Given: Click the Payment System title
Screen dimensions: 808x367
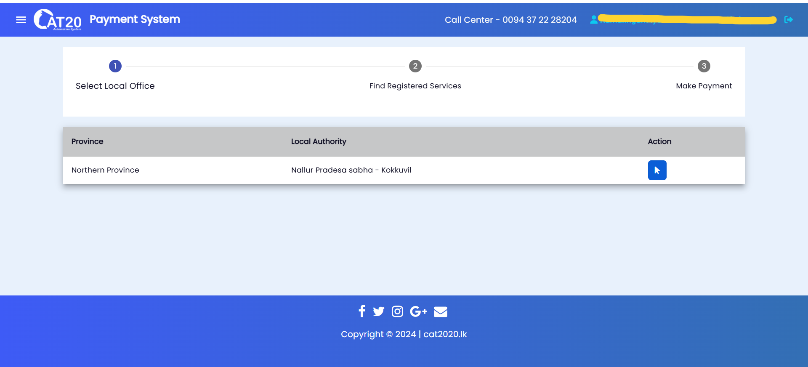Looking at the screenshot, I should pyautogui.click(x=135, y=19).
